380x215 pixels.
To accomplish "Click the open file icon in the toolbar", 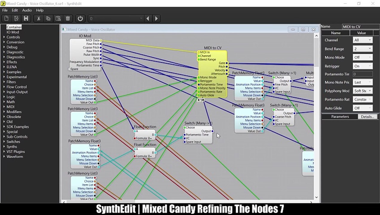I will tap(16, 19).
